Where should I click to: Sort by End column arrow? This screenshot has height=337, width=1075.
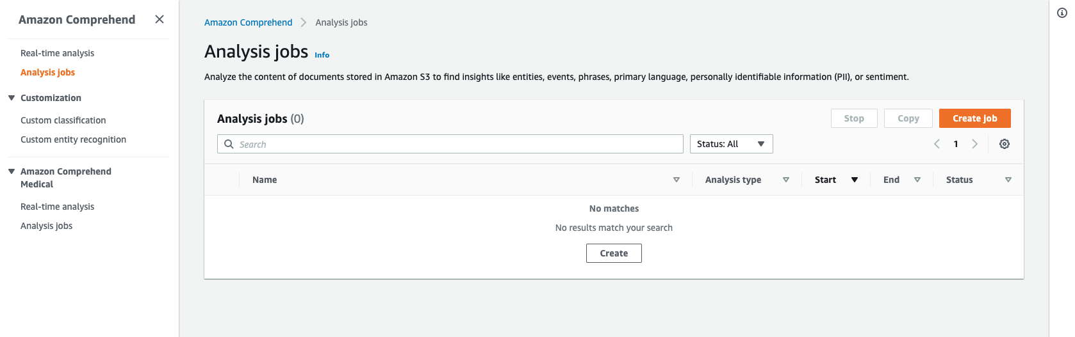917,180
